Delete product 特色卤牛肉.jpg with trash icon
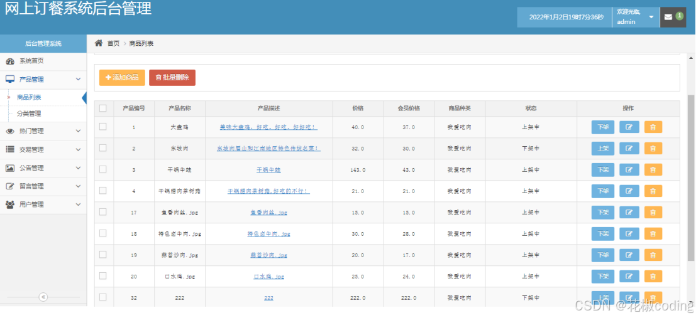 [653, 233]
